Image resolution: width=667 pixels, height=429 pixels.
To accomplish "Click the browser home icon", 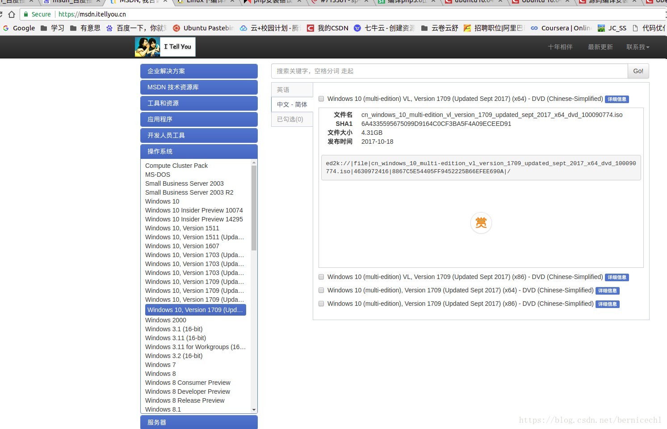I will click(x=12, y=14).
